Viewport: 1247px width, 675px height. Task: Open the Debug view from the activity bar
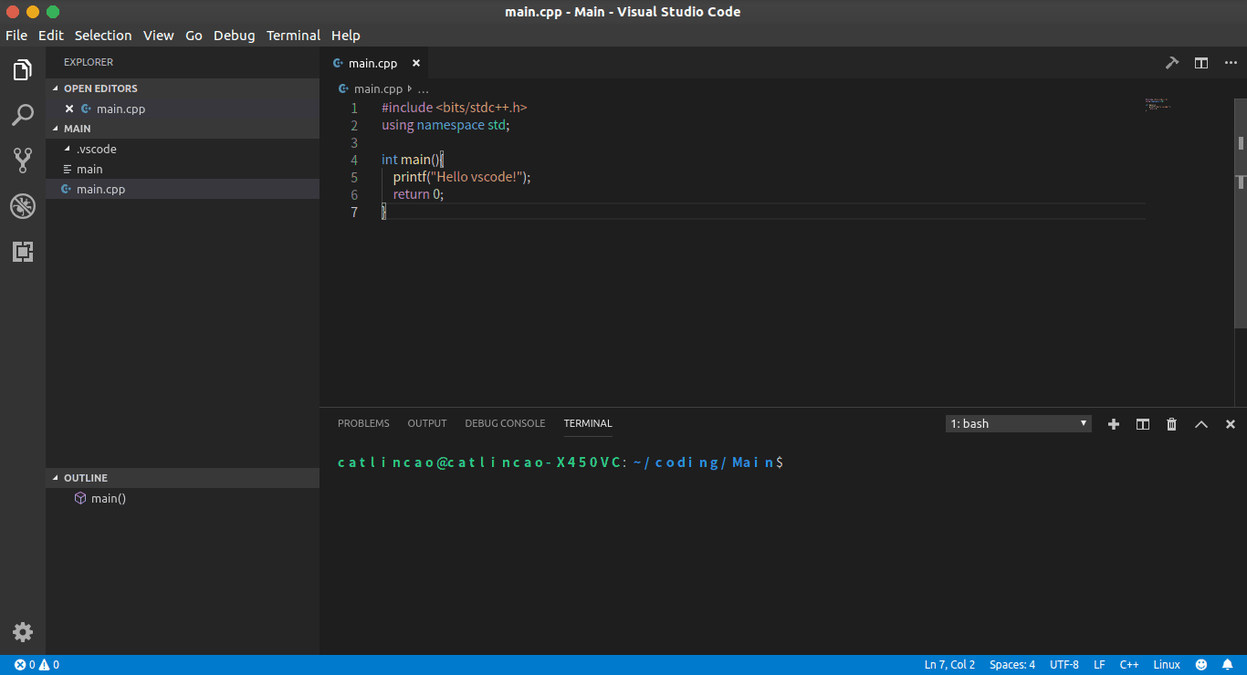pyautogui.click(x=22, y=206)
